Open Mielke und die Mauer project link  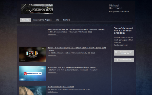pos(76,29)
